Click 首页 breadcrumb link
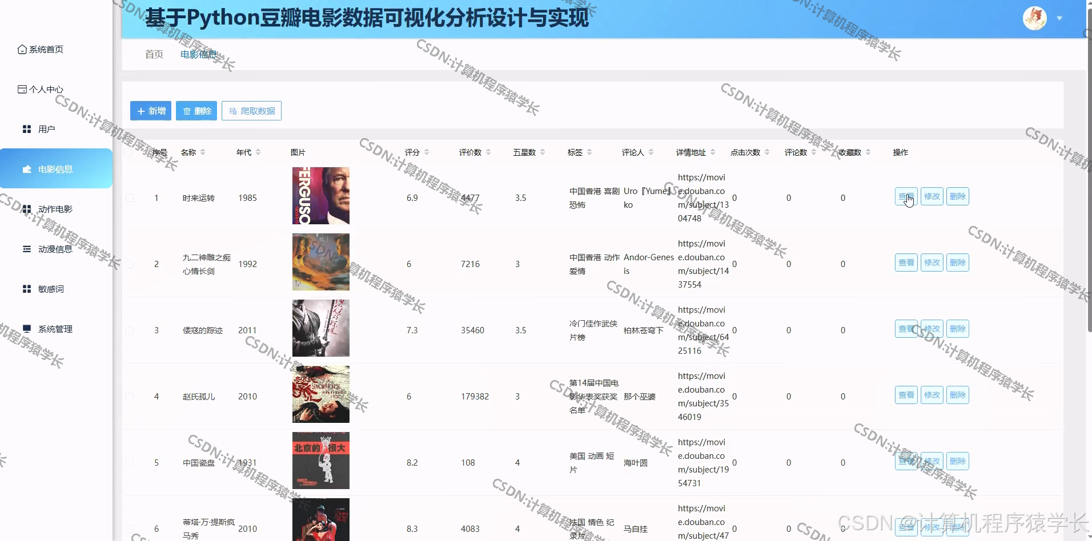 coord(154,54)
